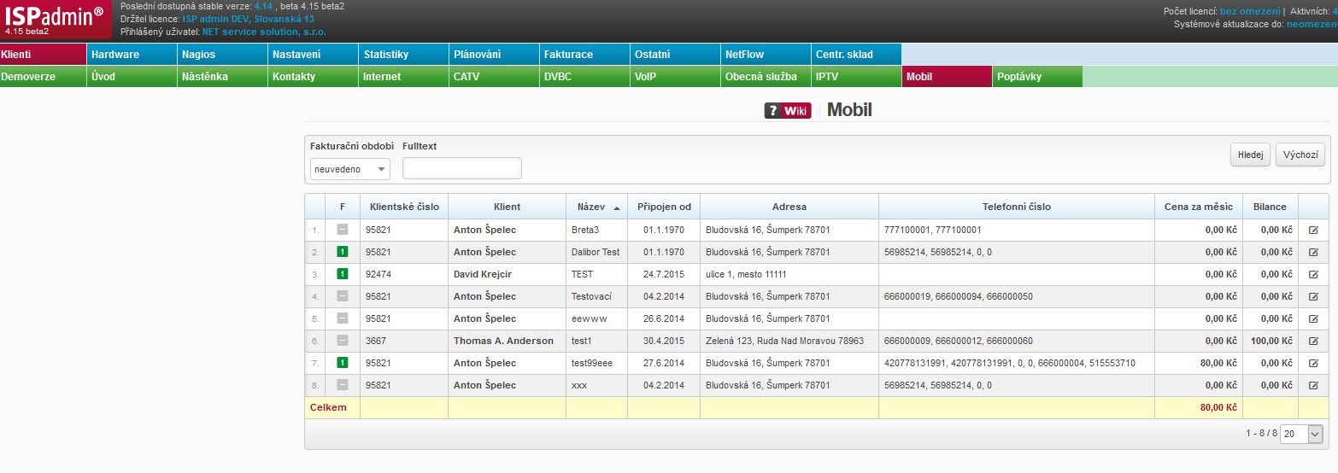1338x473 pixels.
Task: Sort by the Cena za měsíc header
Action: click(1199, 207)
